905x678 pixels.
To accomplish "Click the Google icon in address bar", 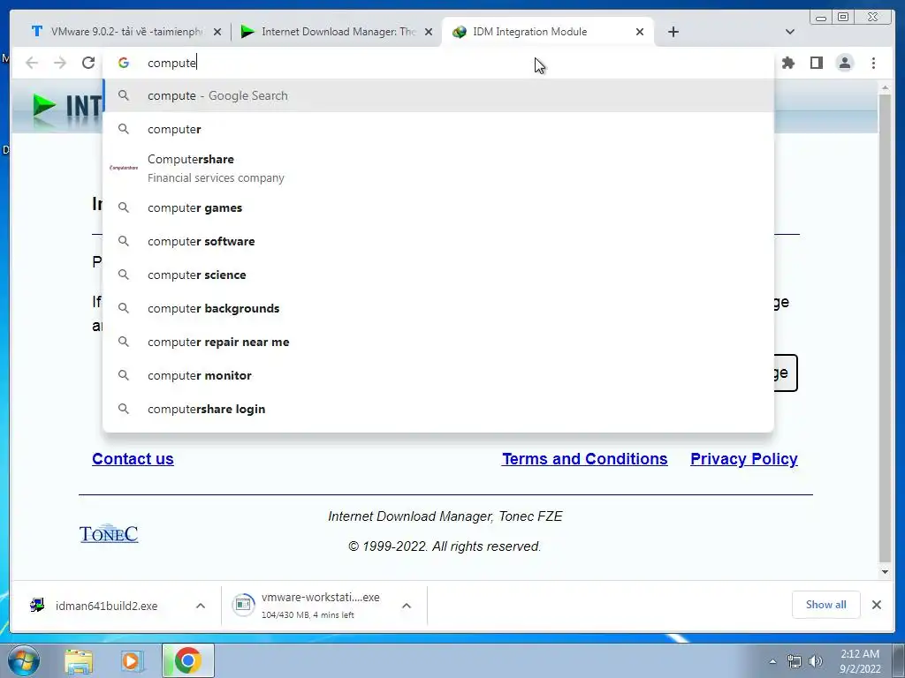I will (124, 63).
